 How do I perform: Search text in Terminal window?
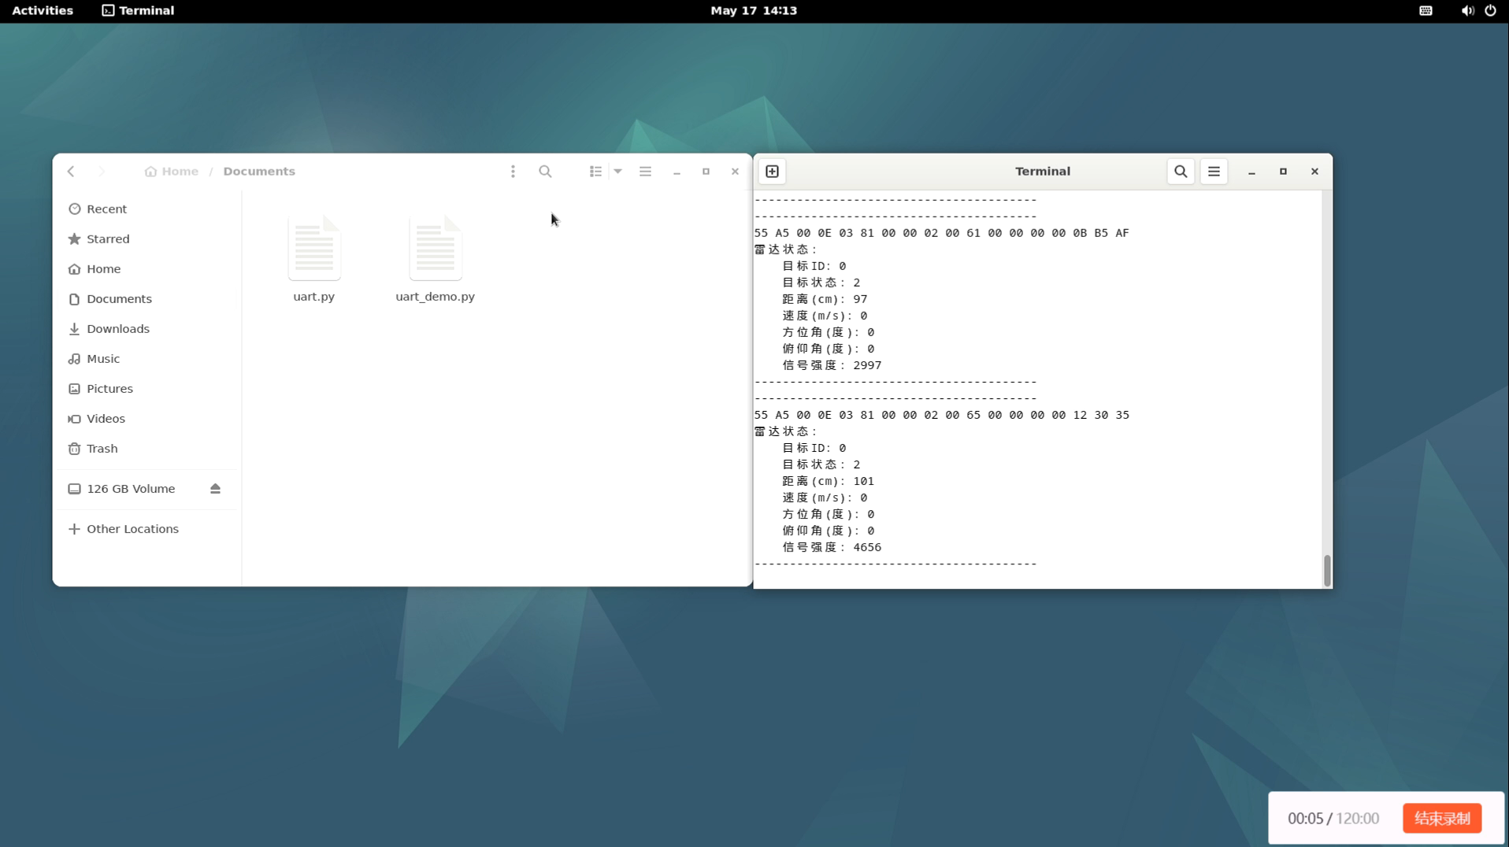click(1181, 171)
